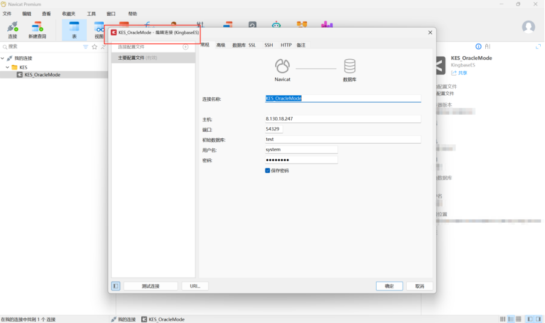Toggle the 保存密码 (Save password) checkbox
Image resolution: width=545 pixels, height=323 pixels.
pyautogui.click(x=268, y=171)
